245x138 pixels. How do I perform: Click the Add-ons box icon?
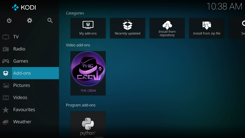pyautogui.click(x=6, y=73)
